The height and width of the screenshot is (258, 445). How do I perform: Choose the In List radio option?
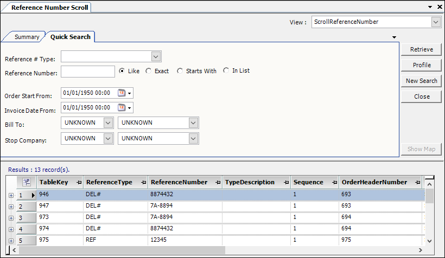click(226, 70)
